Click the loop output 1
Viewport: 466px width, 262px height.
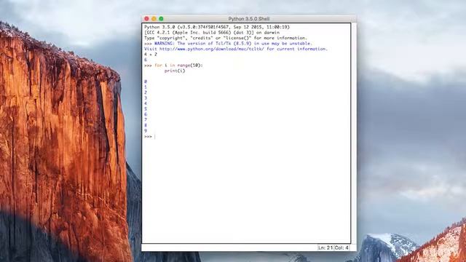point(146,87)
